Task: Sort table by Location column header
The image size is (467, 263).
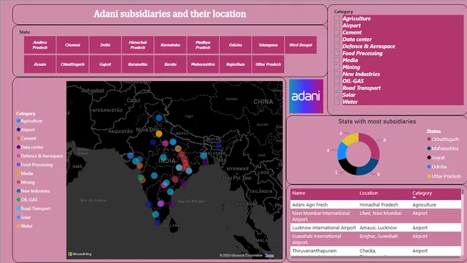Action: pyautogui.click(x=368, y=193)
